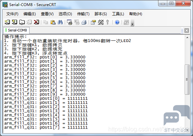This screenshot has width=193, height=136.
Task: Close the Serial-COM8 tab with X
Action: pos(187,31)
